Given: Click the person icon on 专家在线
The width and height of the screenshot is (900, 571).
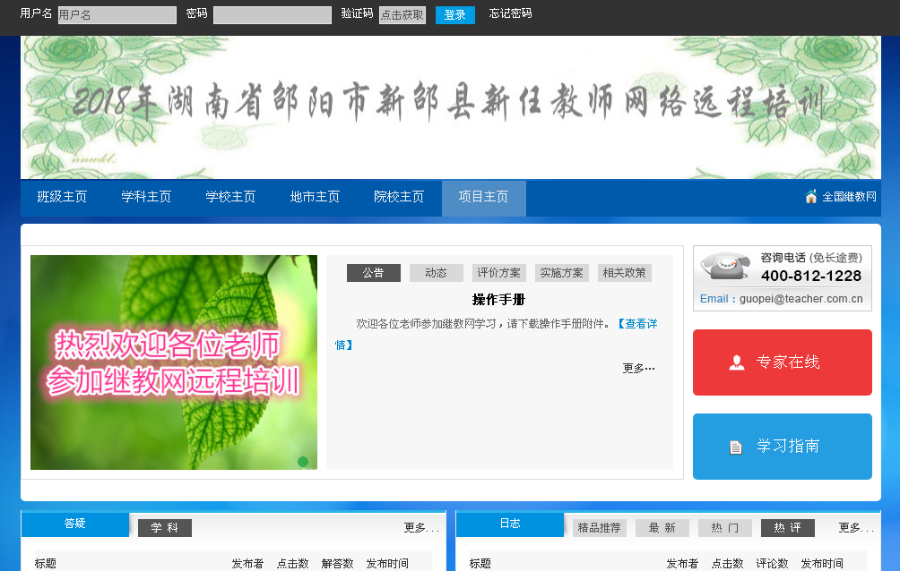Looking at the screenshot, I should point(737,362).
